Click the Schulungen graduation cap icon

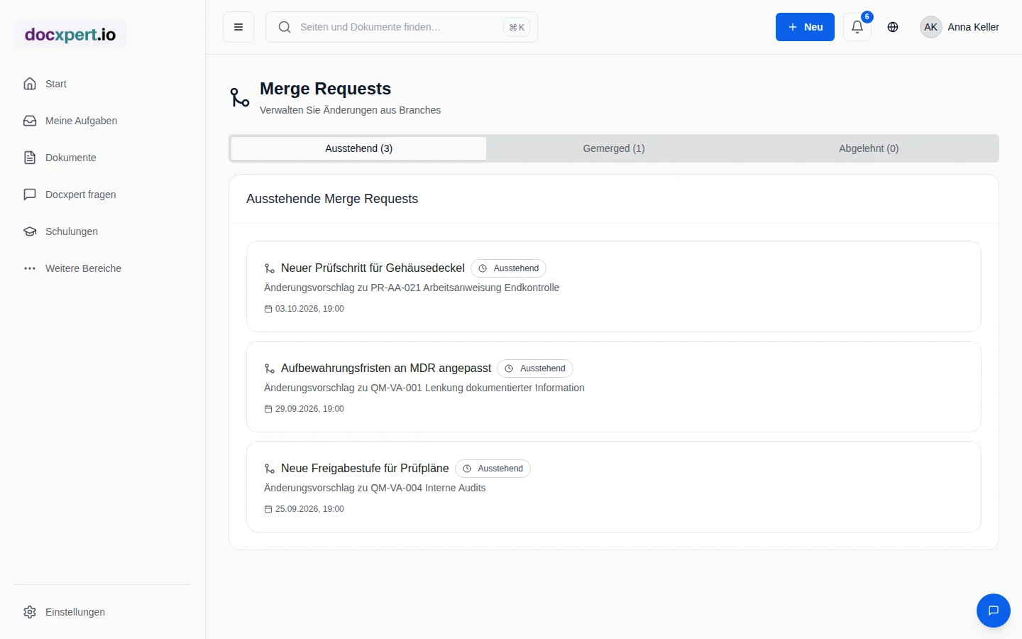tap(30, 231)
